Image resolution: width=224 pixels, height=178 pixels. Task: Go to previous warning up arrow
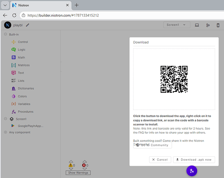pyautogui.click(x=71, y=161)
